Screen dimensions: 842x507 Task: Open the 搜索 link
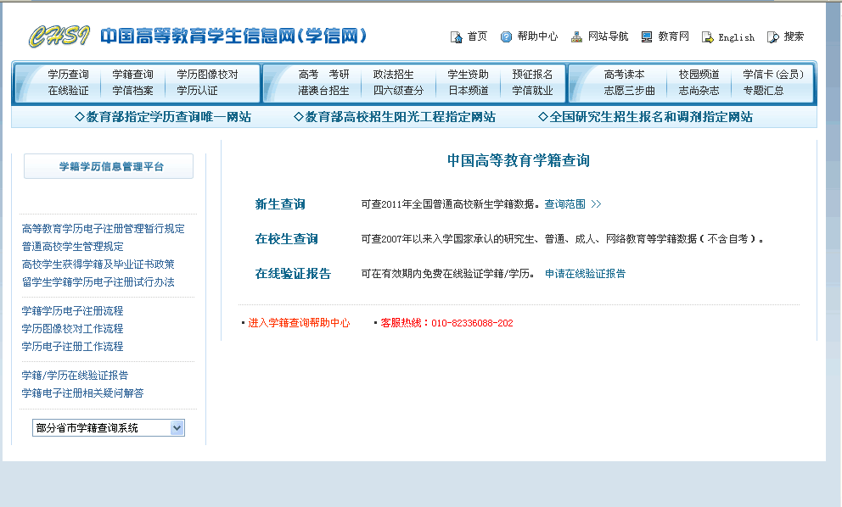(x=794, y=36)
